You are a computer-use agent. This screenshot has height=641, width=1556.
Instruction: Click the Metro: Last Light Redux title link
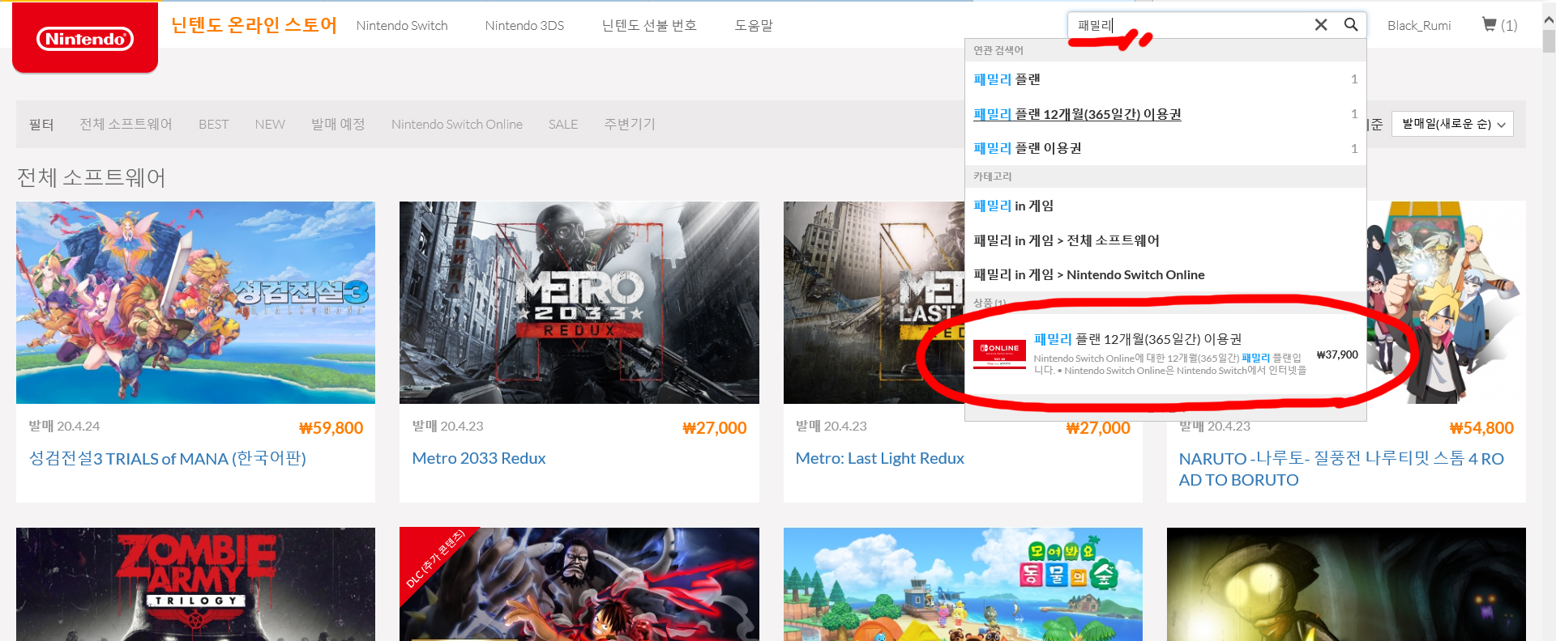(x=880, y=458)
